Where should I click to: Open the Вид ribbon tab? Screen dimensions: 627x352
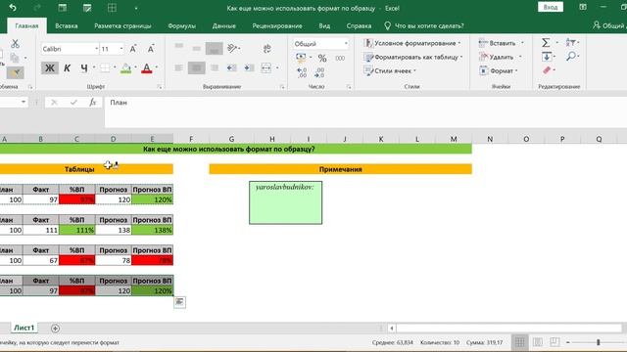[x=324, y=26]
